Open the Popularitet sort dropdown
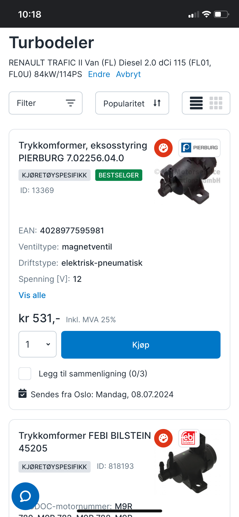 (132, 103)
